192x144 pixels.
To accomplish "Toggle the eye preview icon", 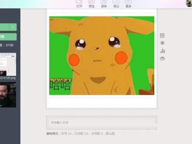I will coord(162,59).
